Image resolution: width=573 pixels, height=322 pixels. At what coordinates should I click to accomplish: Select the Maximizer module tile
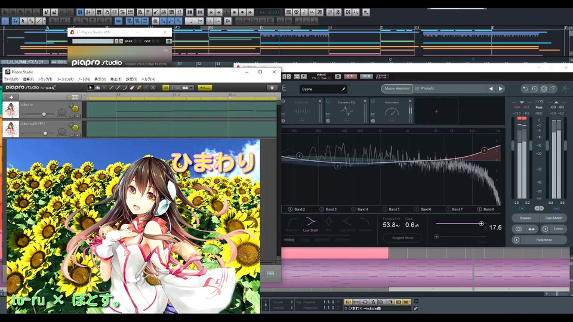click(x=392, y=111)
